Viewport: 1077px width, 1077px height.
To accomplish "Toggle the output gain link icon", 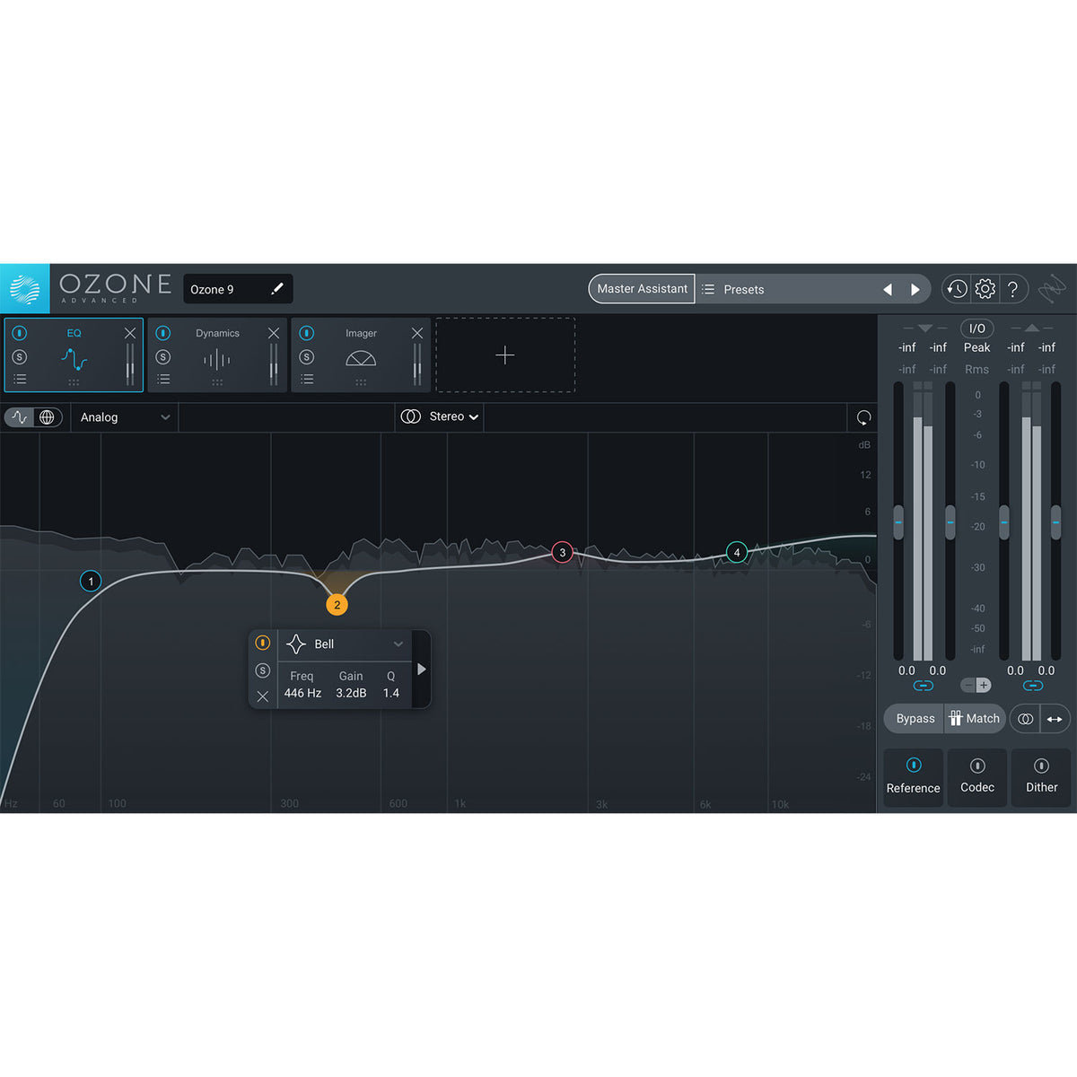I will point(1032,686).
